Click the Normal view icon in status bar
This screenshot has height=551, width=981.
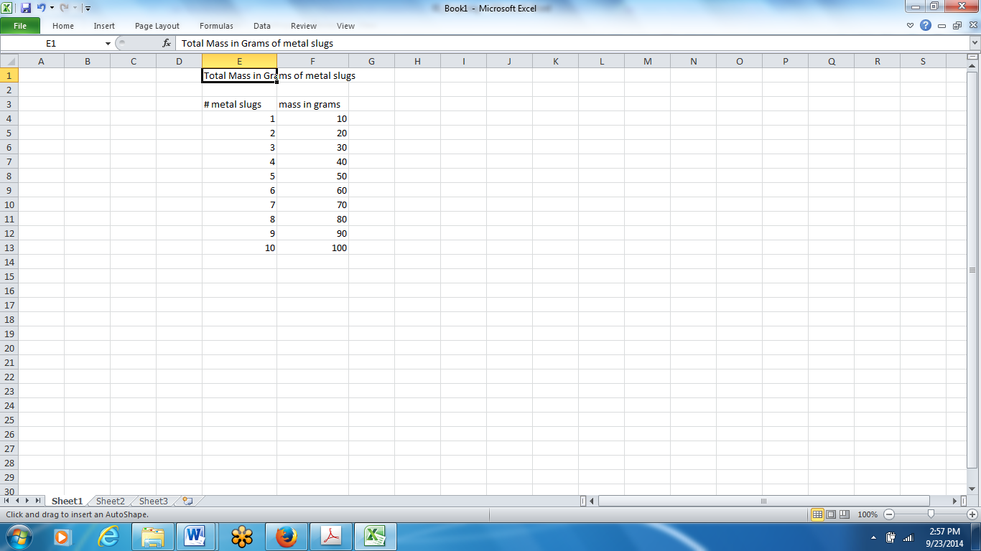(x=817, y=514)
